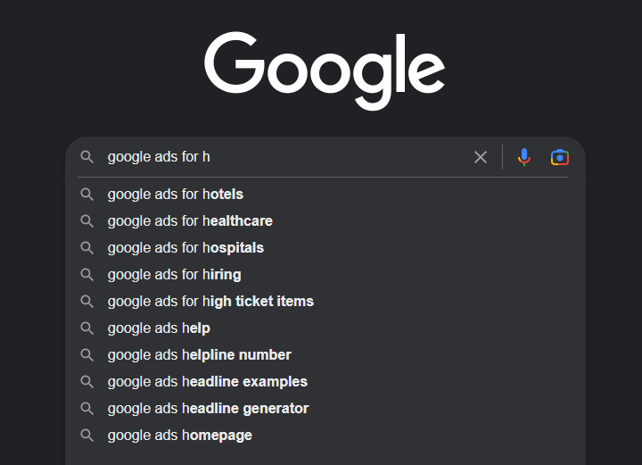The height and width of the screenshot is (465, 642).
Task: Select google ads helpline number suggestion
Action: [325, 355]
